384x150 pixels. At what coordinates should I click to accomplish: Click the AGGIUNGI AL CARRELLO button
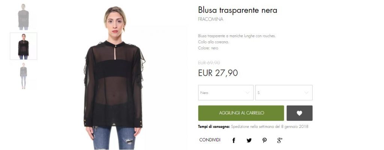click(x=241, y=113)
